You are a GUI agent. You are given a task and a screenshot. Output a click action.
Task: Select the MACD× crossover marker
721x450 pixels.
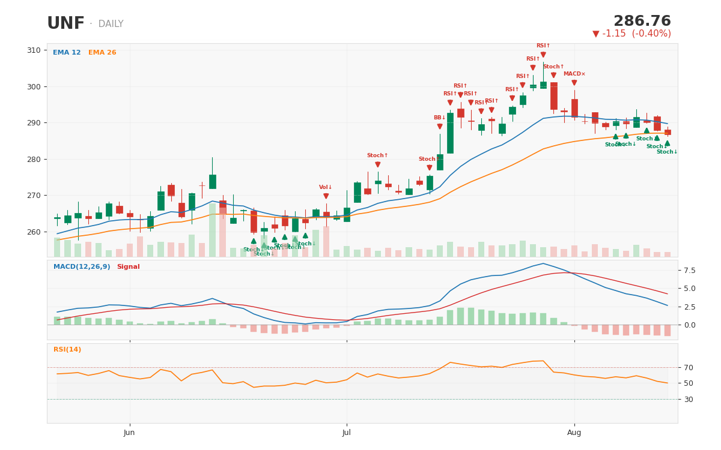574,83
